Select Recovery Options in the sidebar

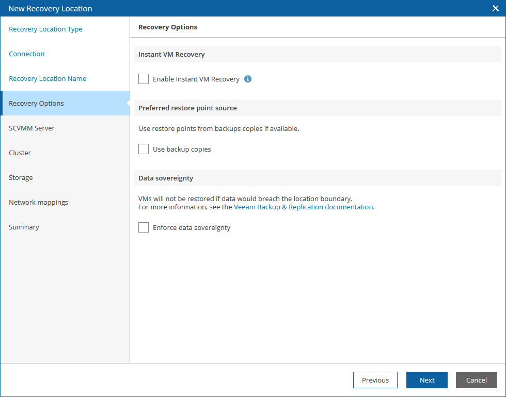coord(36,103)
